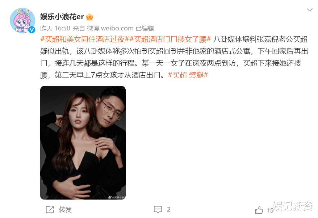318x218 pixels.
Task: Like the post with thumbs-up icon
Action: (259, 210)
